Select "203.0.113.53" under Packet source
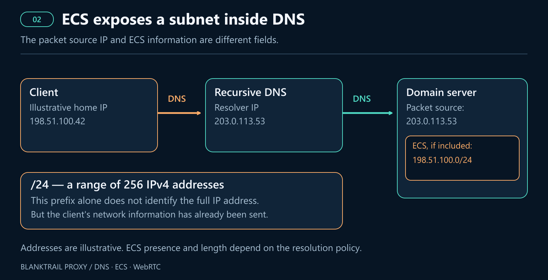The width and height of the screenshot is (548, 280). pos(432,121)
